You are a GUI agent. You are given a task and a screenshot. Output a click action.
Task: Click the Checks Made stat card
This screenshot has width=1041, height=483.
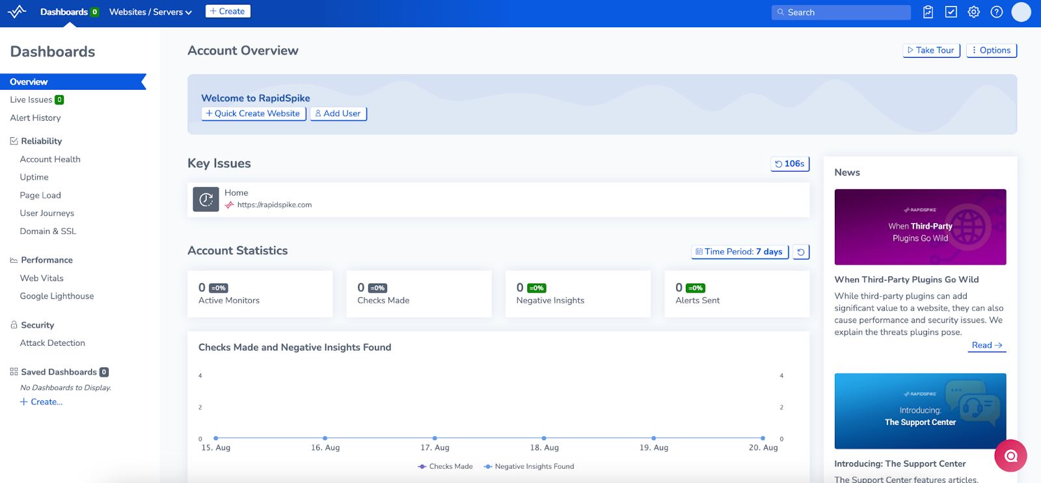click(419, 294)
